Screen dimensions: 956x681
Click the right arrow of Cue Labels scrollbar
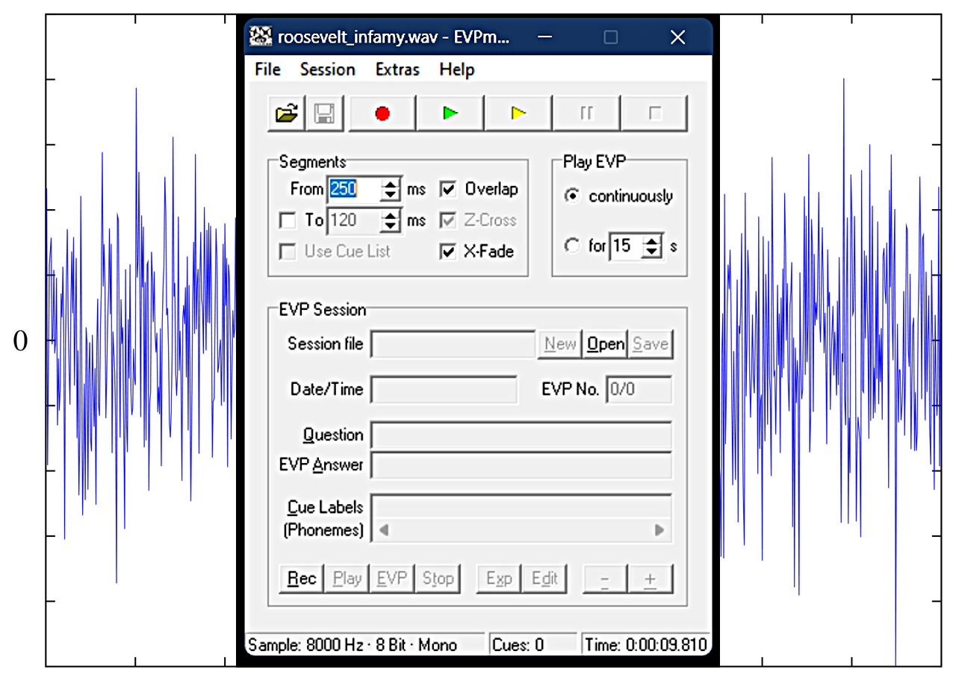(x=659, y=530)
